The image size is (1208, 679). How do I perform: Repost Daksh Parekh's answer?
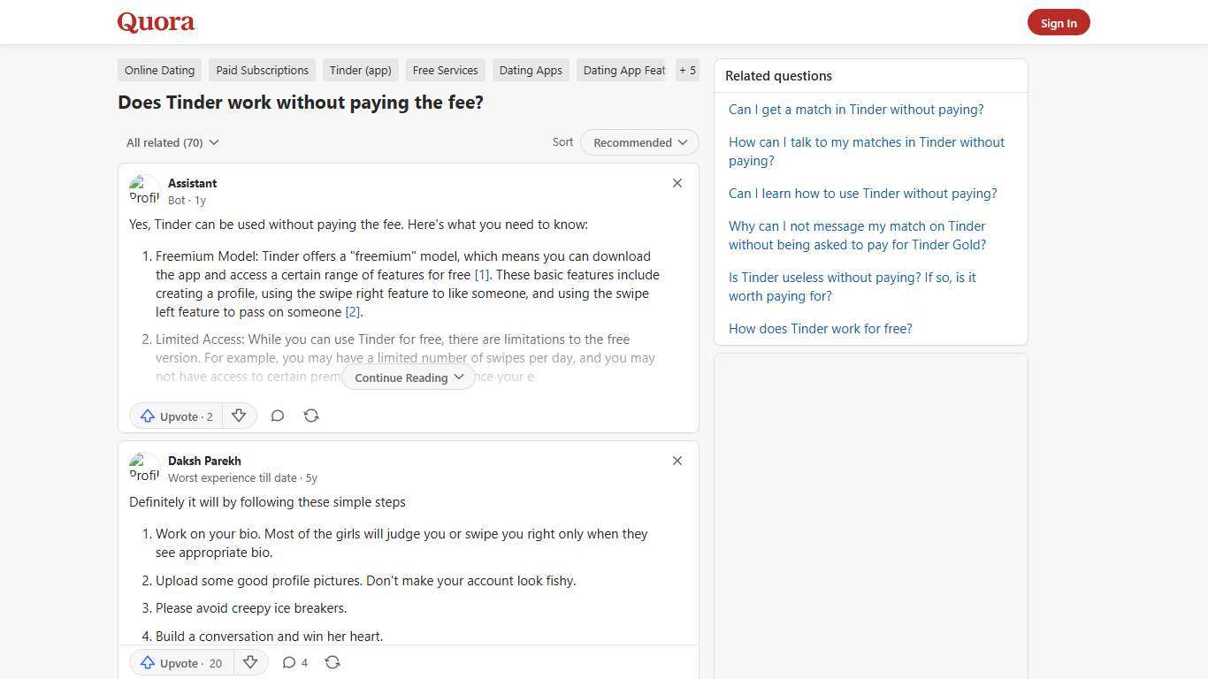click(x=333, y=662)
